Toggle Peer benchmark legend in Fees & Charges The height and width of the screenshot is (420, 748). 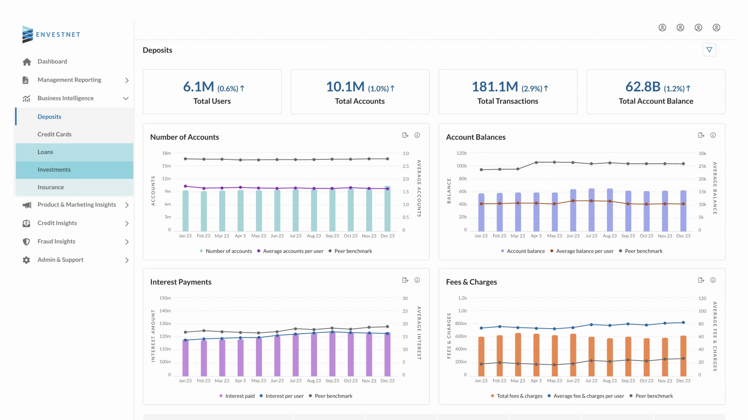pyautogui.click(x=651, y=396)
